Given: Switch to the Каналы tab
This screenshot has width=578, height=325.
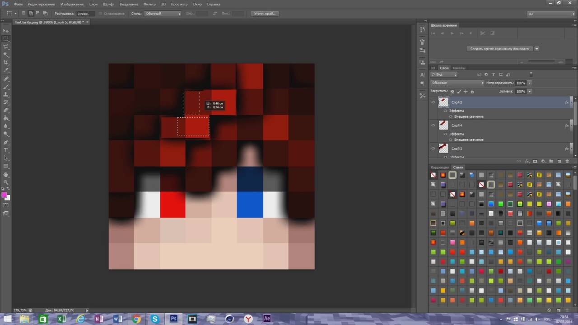Looking at the screenshot, I should pos(459,68).
